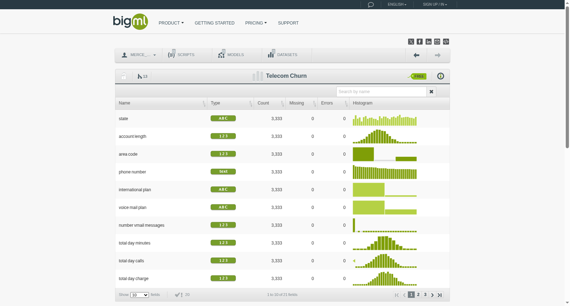Jump to last page of fields
This screenshot has width=570, height=306.
440,295
